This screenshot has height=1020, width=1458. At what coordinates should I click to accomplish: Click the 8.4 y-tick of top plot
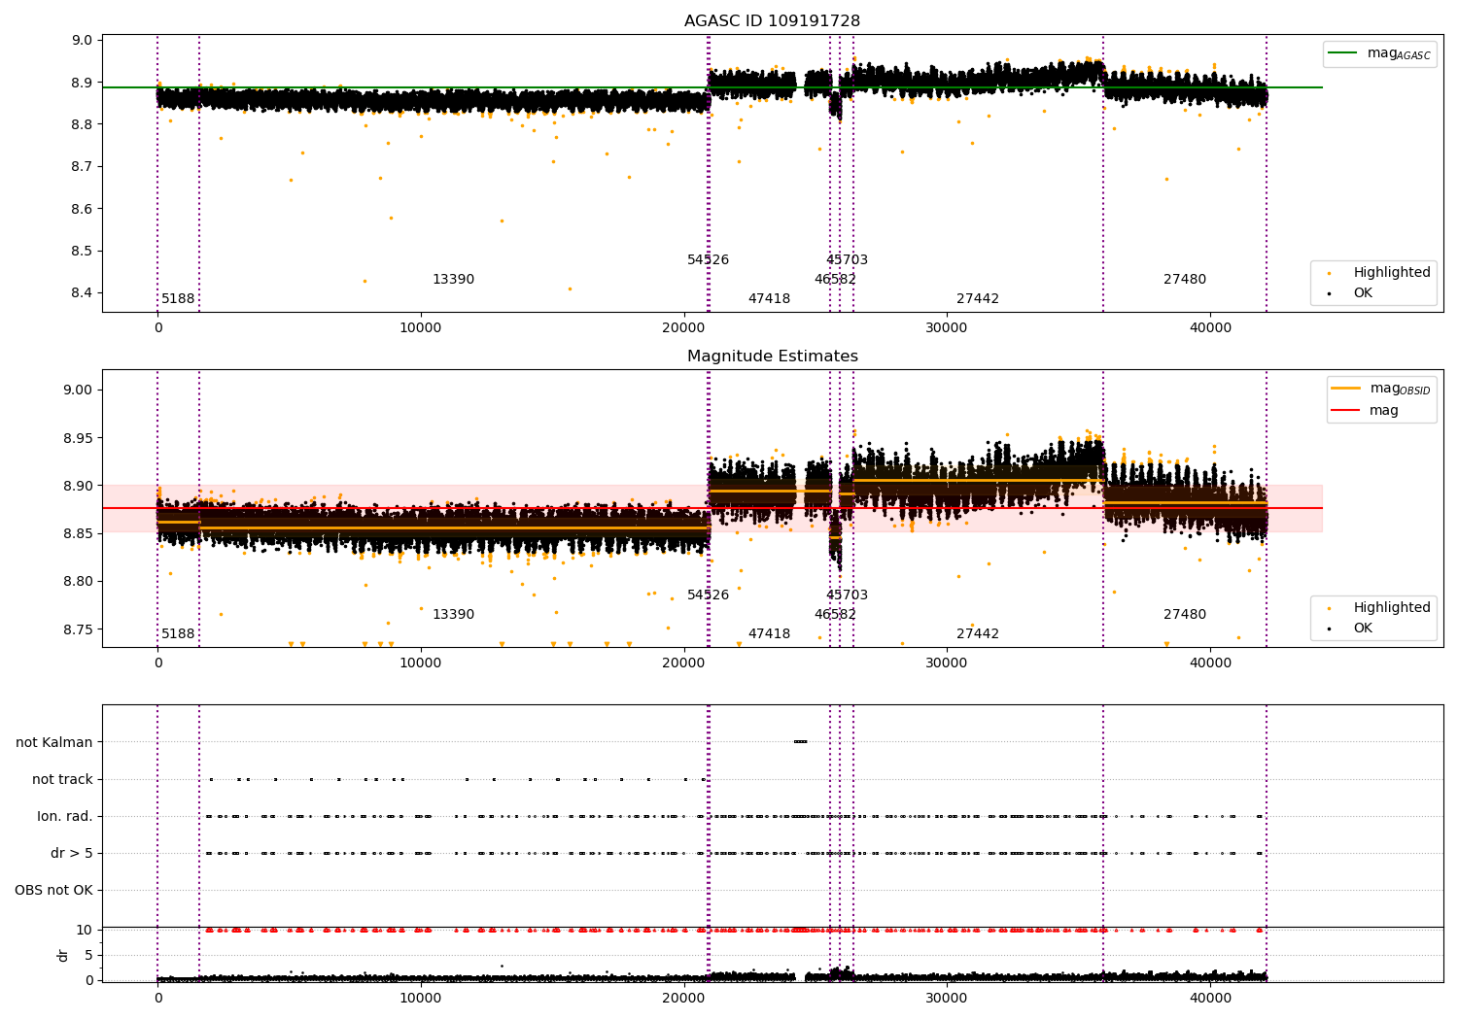pos(83,293)
